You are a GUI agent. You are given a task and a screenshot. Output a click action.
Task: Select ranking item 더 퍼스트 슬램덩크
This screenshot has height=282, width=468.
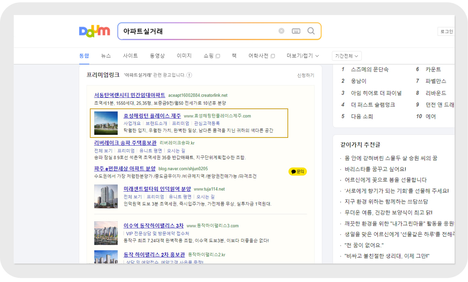tap(373, 105)
